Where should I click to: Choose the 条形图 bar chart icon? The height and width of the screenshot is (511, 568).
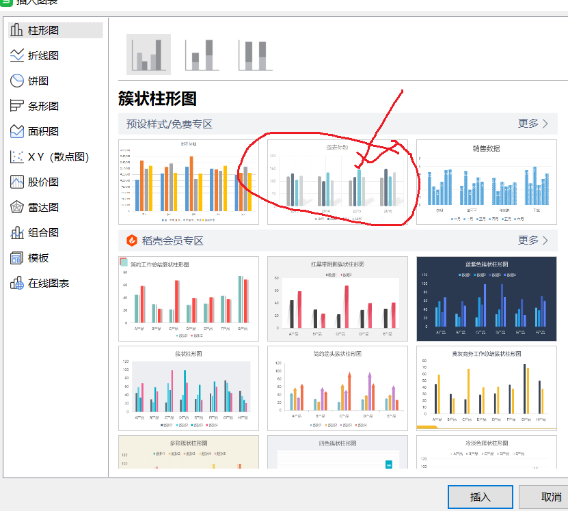(16, 106)
